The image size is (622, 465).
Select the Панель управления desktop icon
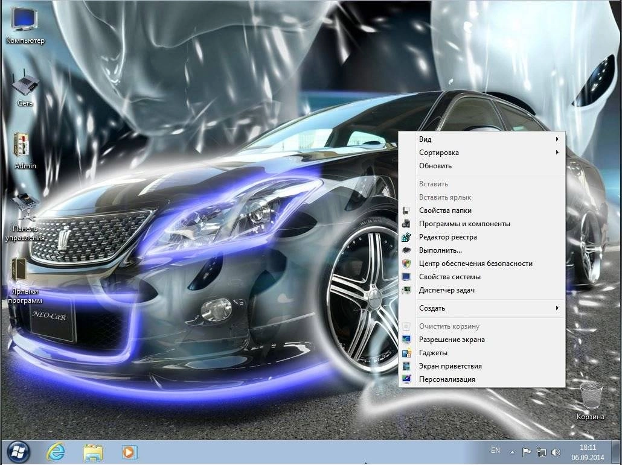pyautogui.click(x=25, y=217)
